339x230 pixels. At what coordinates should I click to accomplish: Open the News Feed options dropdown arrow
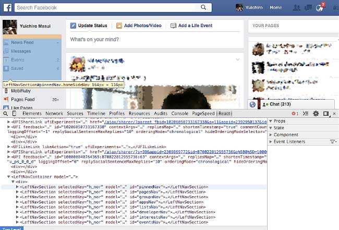58,43
